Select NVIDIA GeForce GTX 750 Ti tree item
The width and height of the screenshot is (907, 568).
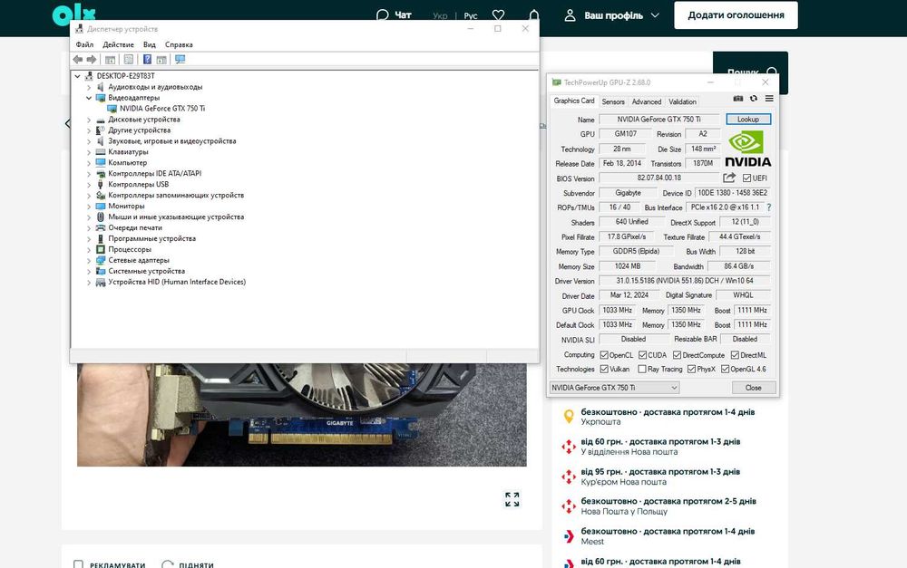(x=162, y=109)
